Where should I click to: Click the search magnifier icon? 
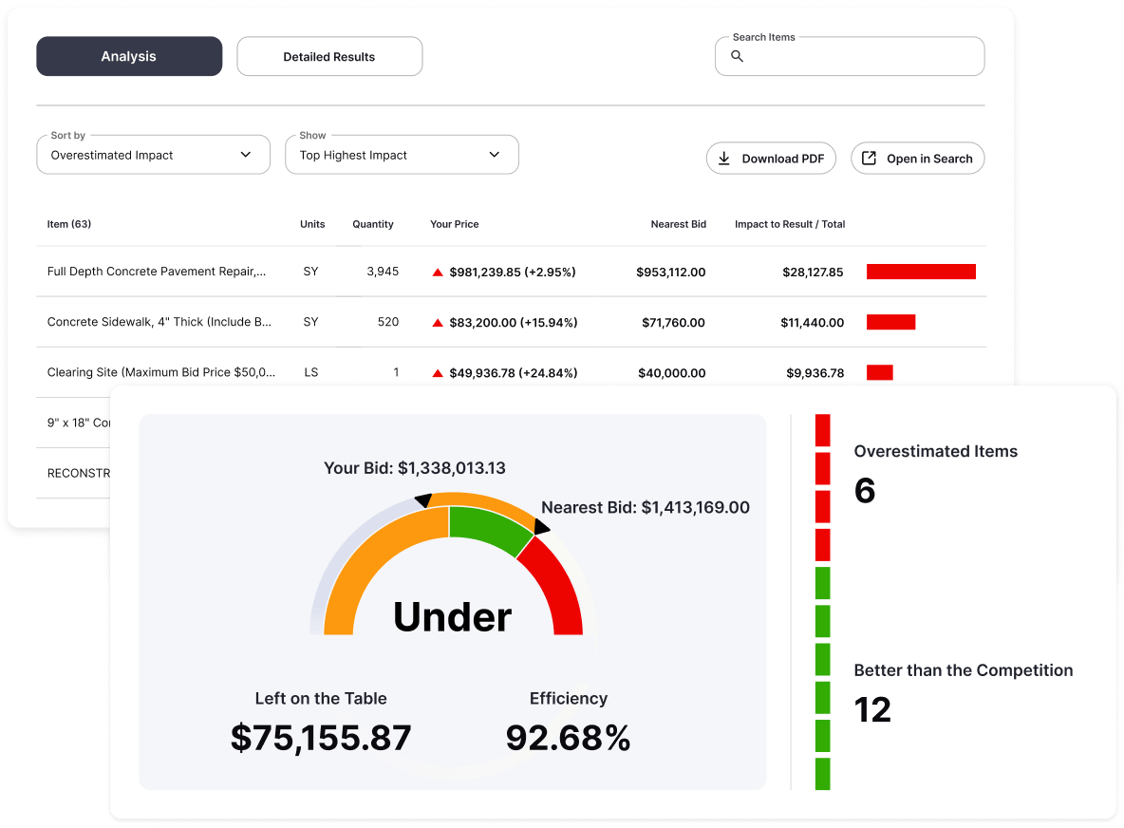pyautogui.click(x=737, y=57)
